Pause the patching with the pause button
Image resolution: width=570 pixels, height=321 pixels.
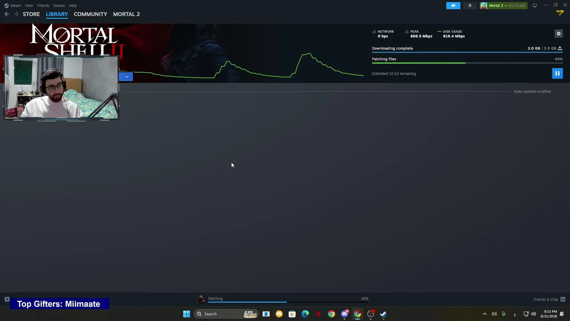(x=557, y=74)
